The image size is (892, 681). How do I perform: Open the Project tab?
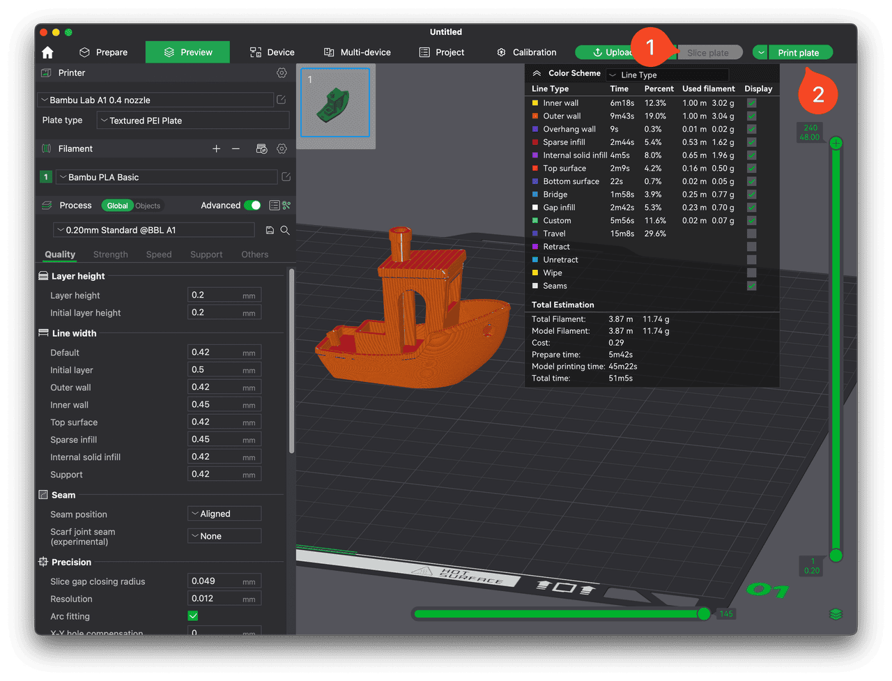tap(442, 52)
